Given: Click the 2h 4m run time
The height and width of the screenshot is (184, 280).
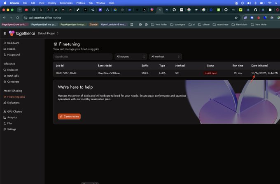Looking at the screenshot, I should [238, 73].
